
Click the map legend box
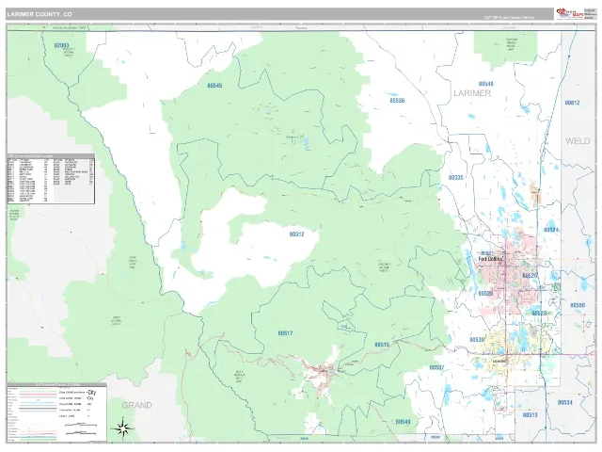pos(56,412)
